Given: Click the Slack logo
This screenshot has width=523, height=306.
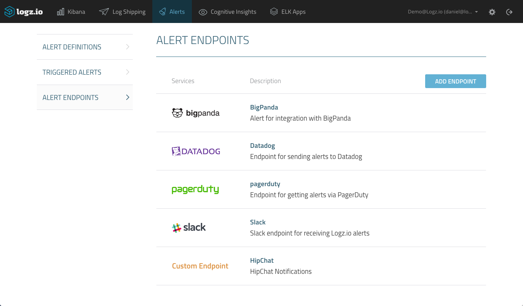Looking at the screenshot, I should tap(189, 227).
